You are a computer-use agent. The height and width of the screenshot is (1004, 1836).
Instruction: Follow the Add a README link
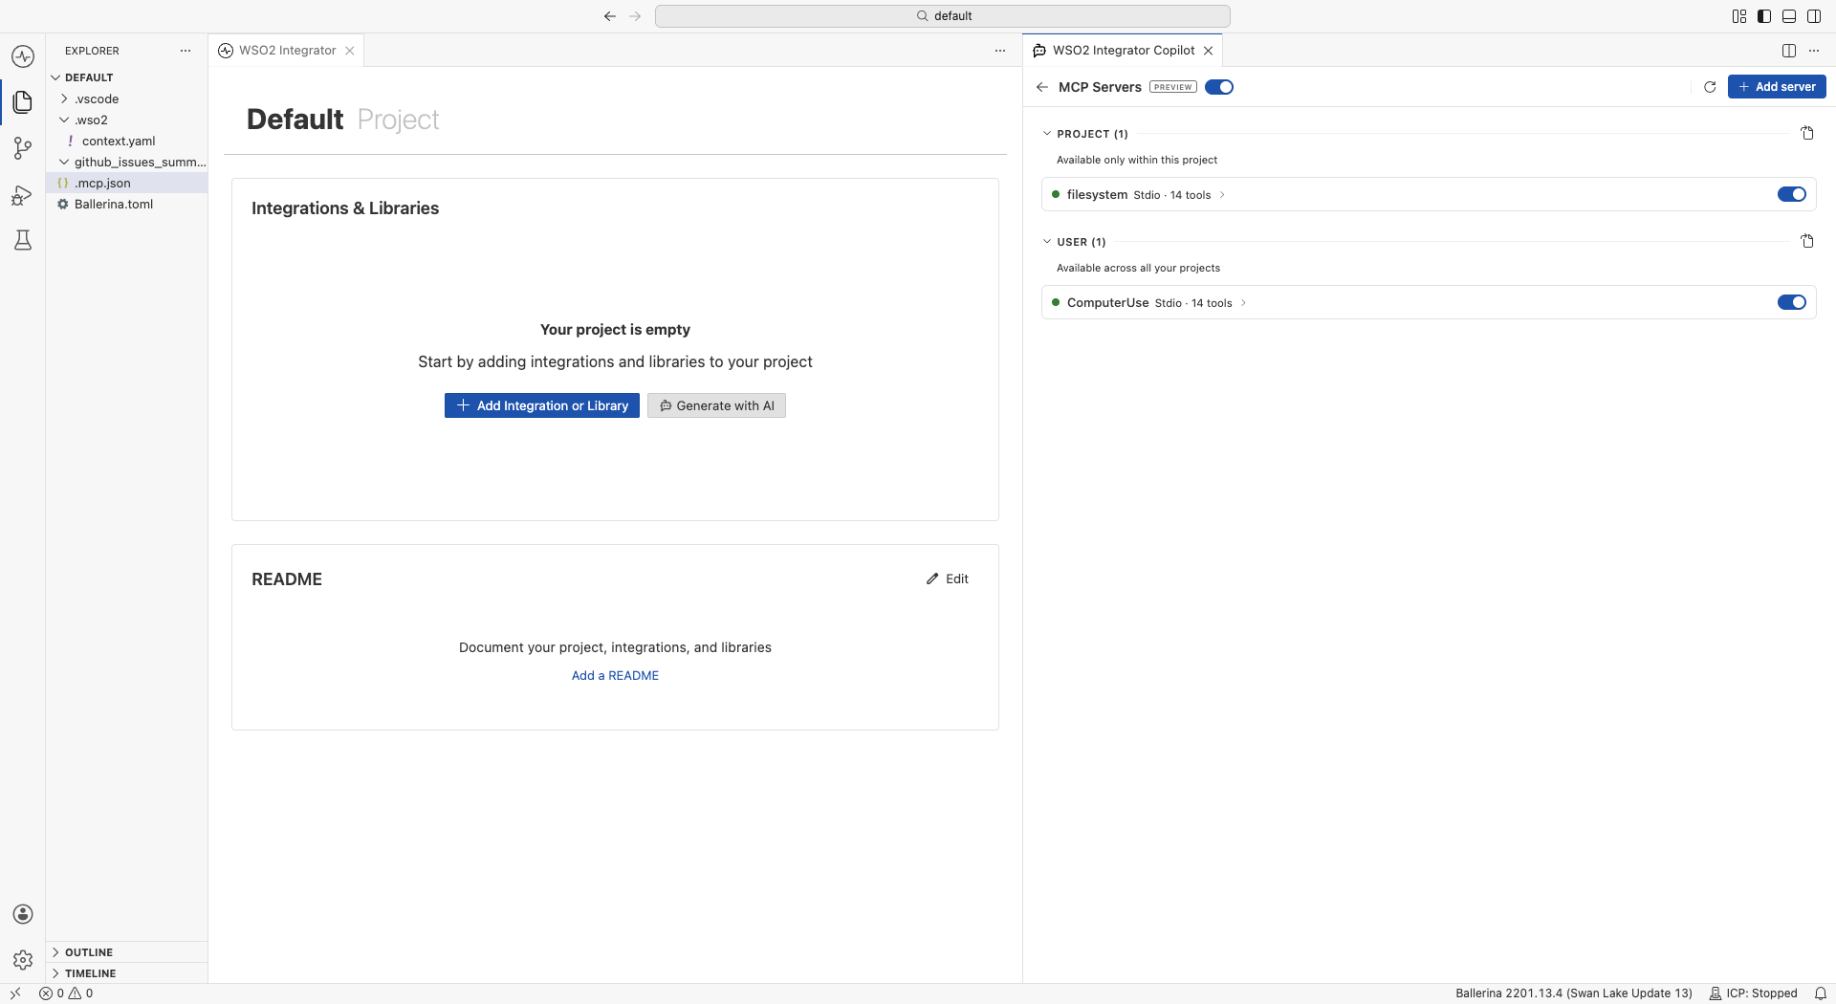click(615, 675)
